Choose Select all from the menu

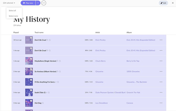(12, 10)
